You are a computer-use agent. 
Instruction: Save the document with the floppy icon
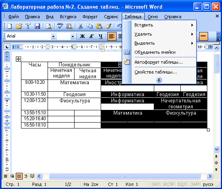[x=37, y=26]
